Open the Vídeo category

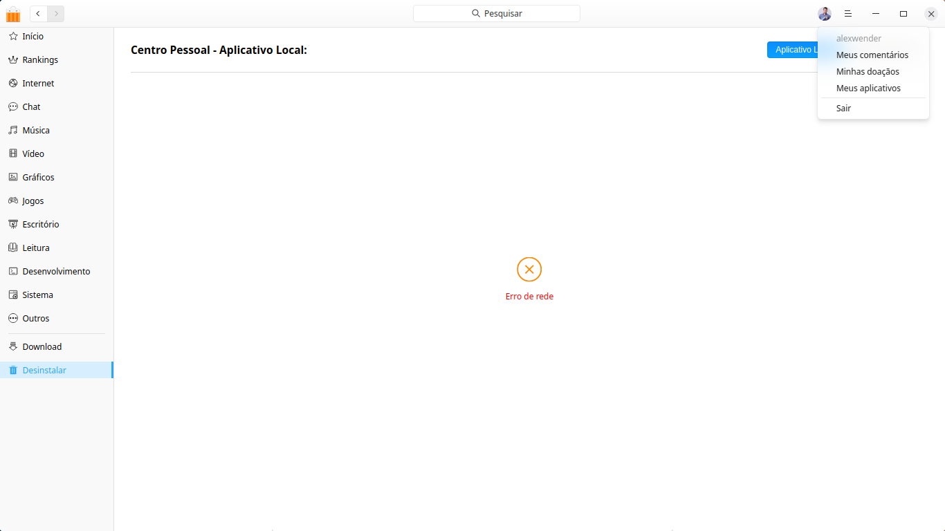[33, 153]
